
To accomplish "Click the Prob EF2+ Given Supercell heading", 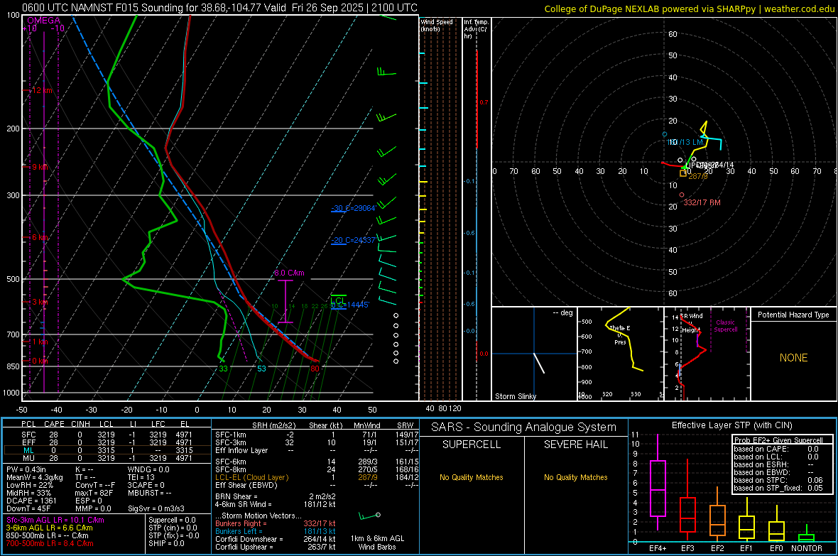I will point(778,440).
